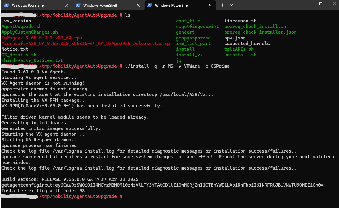The image size is (339, 208).
Task: Select the install_vx file name
Action: (x=189, y=55)
